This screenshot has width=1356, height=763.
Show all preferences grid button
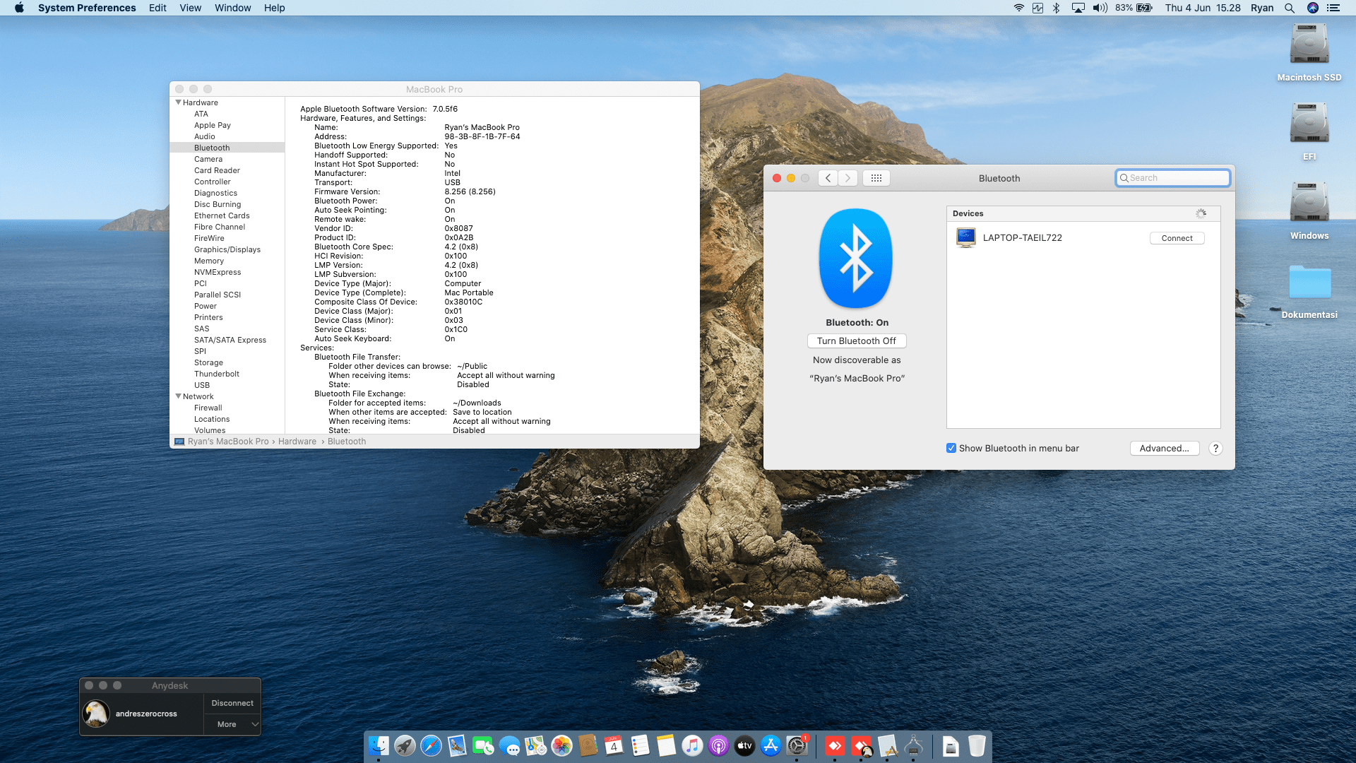(x=876, y=178)
